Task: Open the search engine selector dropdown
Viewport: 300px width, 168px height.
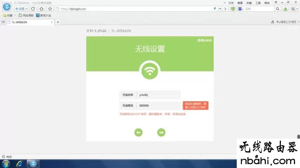Action: pos(240,9)
